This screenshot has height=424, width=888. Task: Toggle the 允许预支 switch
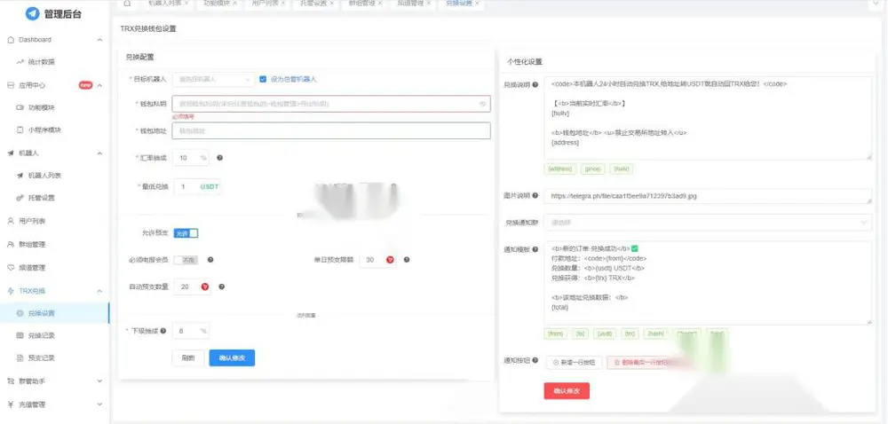(x=186, y=233)
